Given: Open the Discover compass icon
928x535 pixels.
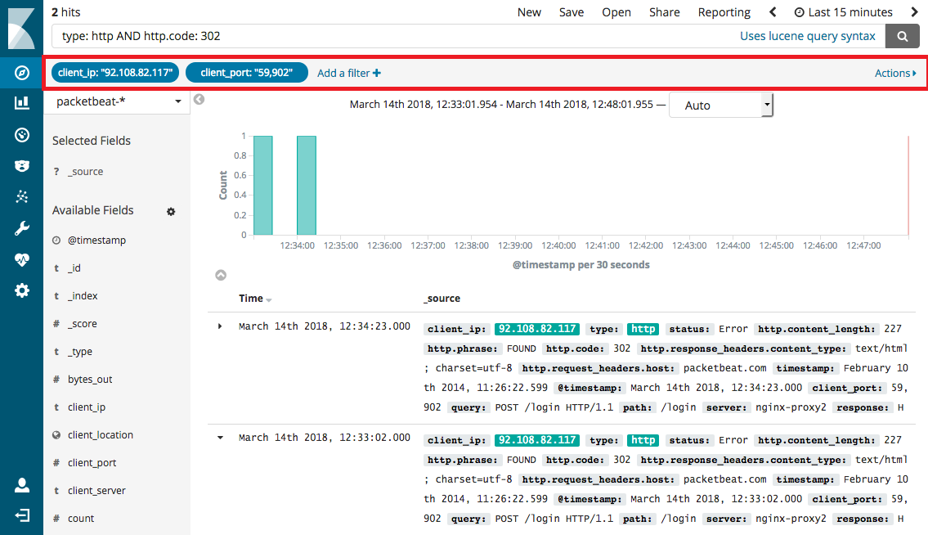Looking at the screenshot, I should coord(22,73).
